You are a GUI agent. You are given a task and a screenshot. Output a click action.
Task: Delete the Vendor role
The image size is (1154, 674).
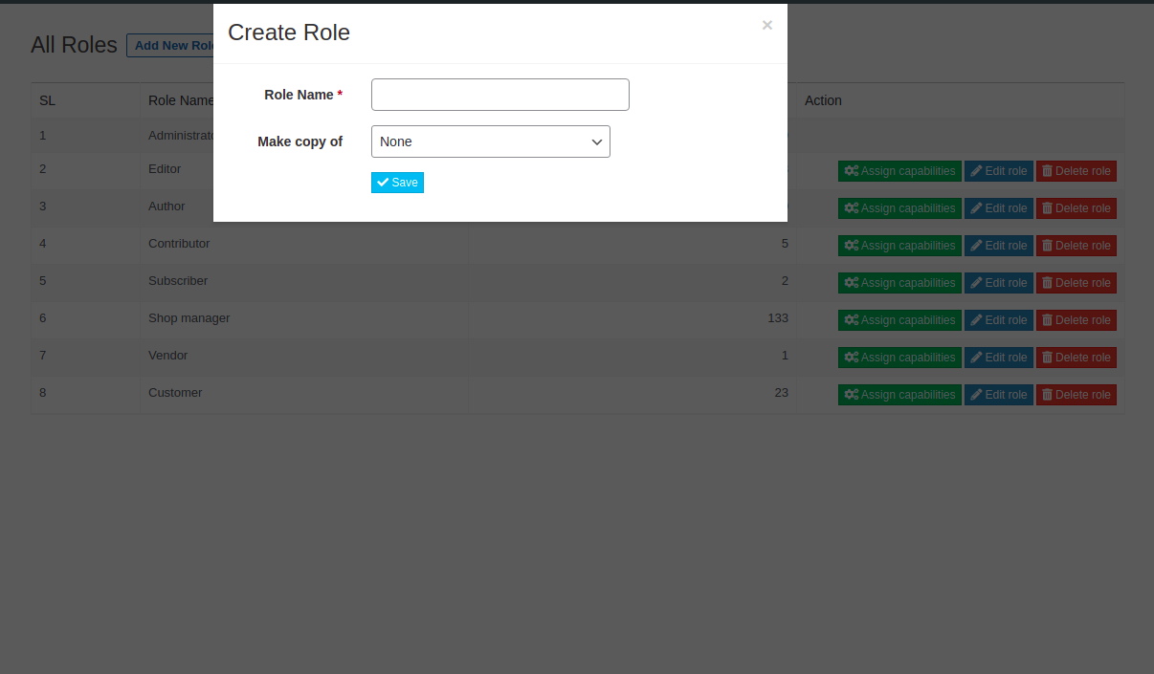pyautogui.click(x=1076, y=358)
